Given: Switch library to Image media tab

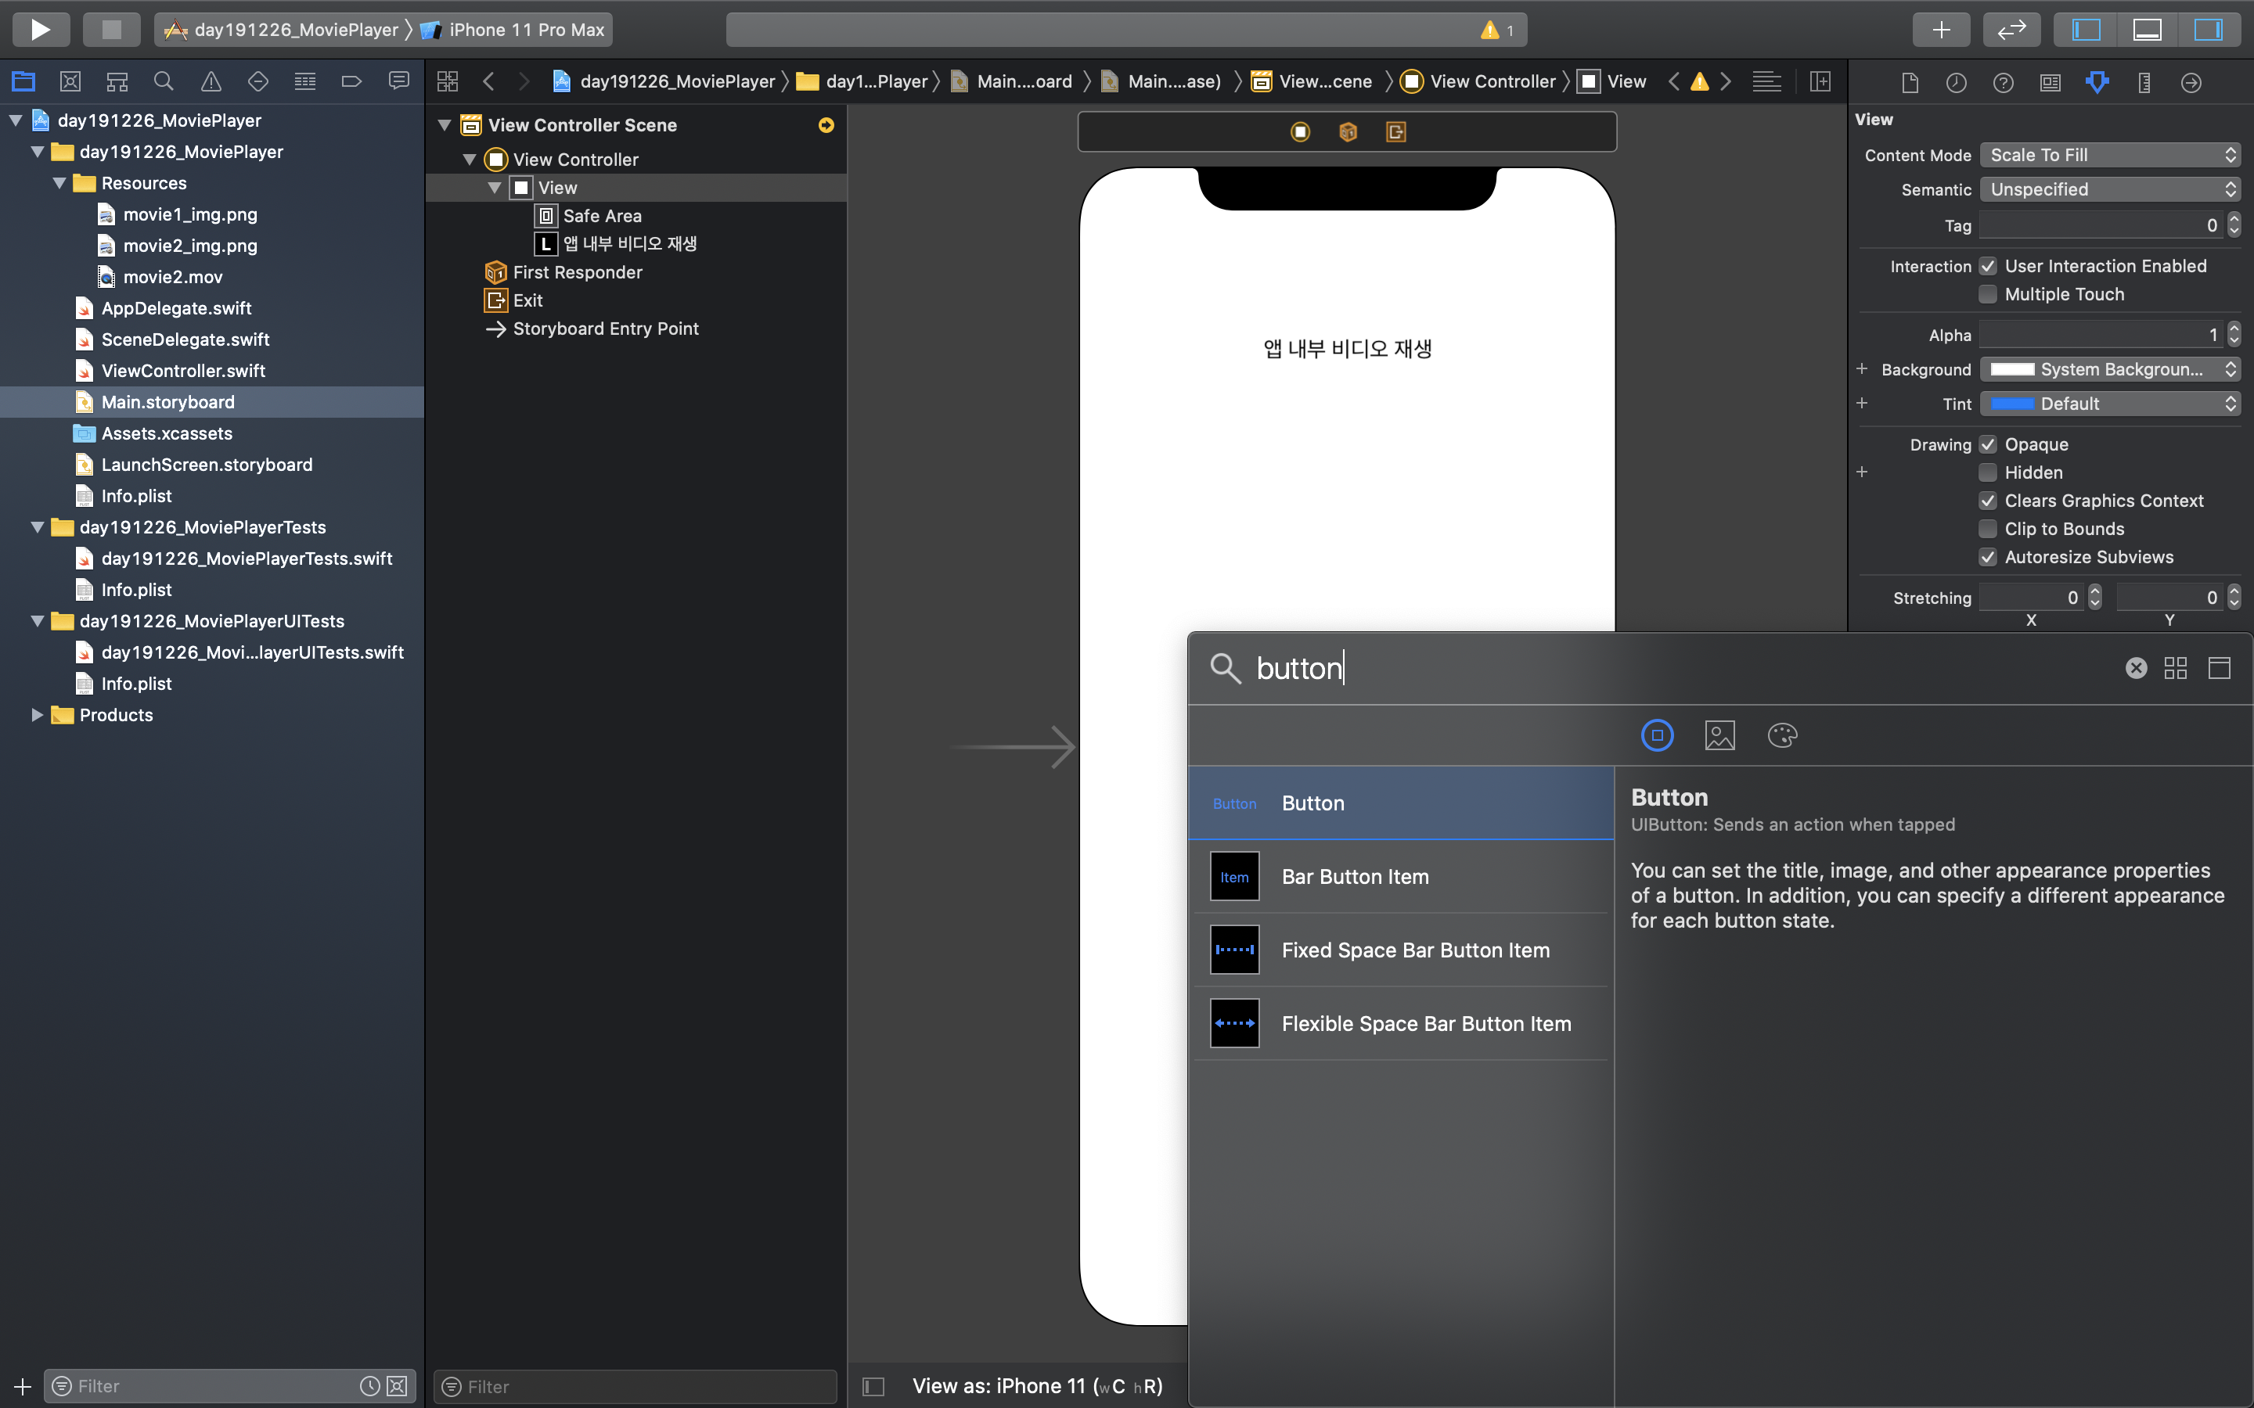Looking at the screenshot, I should [1719, 735].
